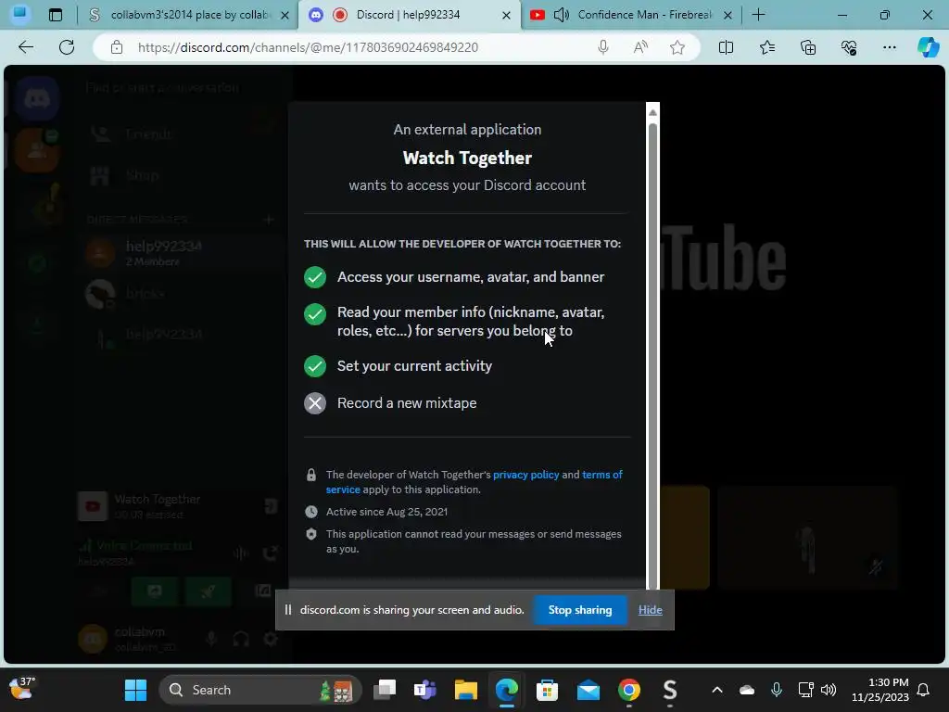Click the address bar URL
Viewport: 949px width, 712px height.
tap(308, 47)
